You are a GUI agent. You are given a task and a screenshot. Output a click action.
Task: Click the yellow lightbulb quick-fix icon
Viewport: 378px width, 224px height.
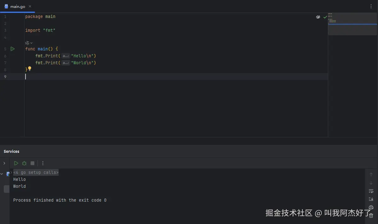click(x=29, y=69)
